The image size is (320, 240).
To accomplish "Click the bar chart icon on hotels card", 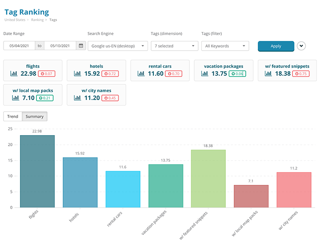I will [x=77, y=73].
